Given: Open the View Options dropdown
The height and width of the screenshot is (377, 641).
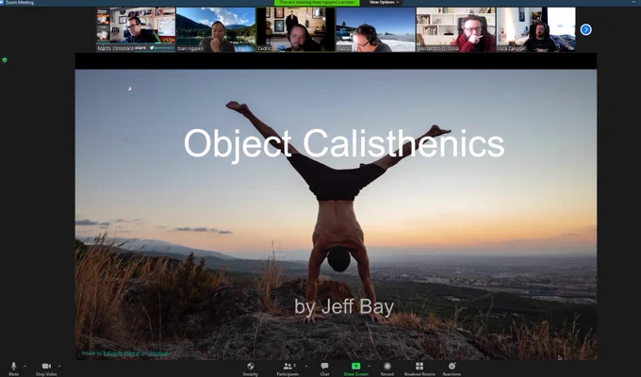Looking at the screenshot, I should (x=384, y=3).
